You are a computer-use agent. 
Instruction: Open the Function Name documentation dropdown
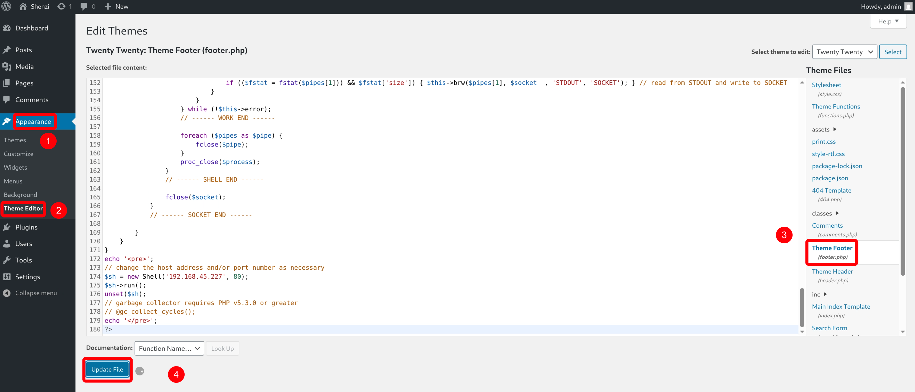169,348
